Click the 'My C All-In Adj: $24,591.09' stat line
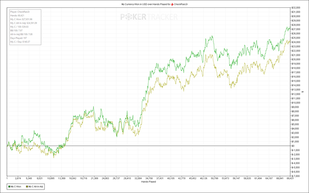This screenshot has width=309, height=193. coord(24,23)
